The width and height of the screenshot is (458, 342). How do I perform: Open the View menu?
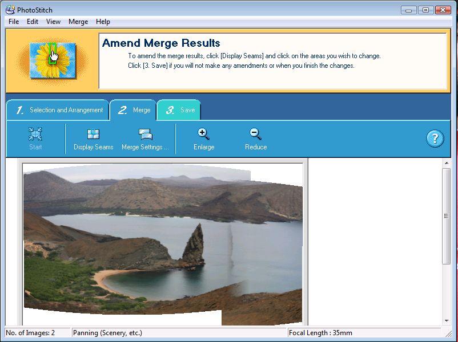(53, 22)
